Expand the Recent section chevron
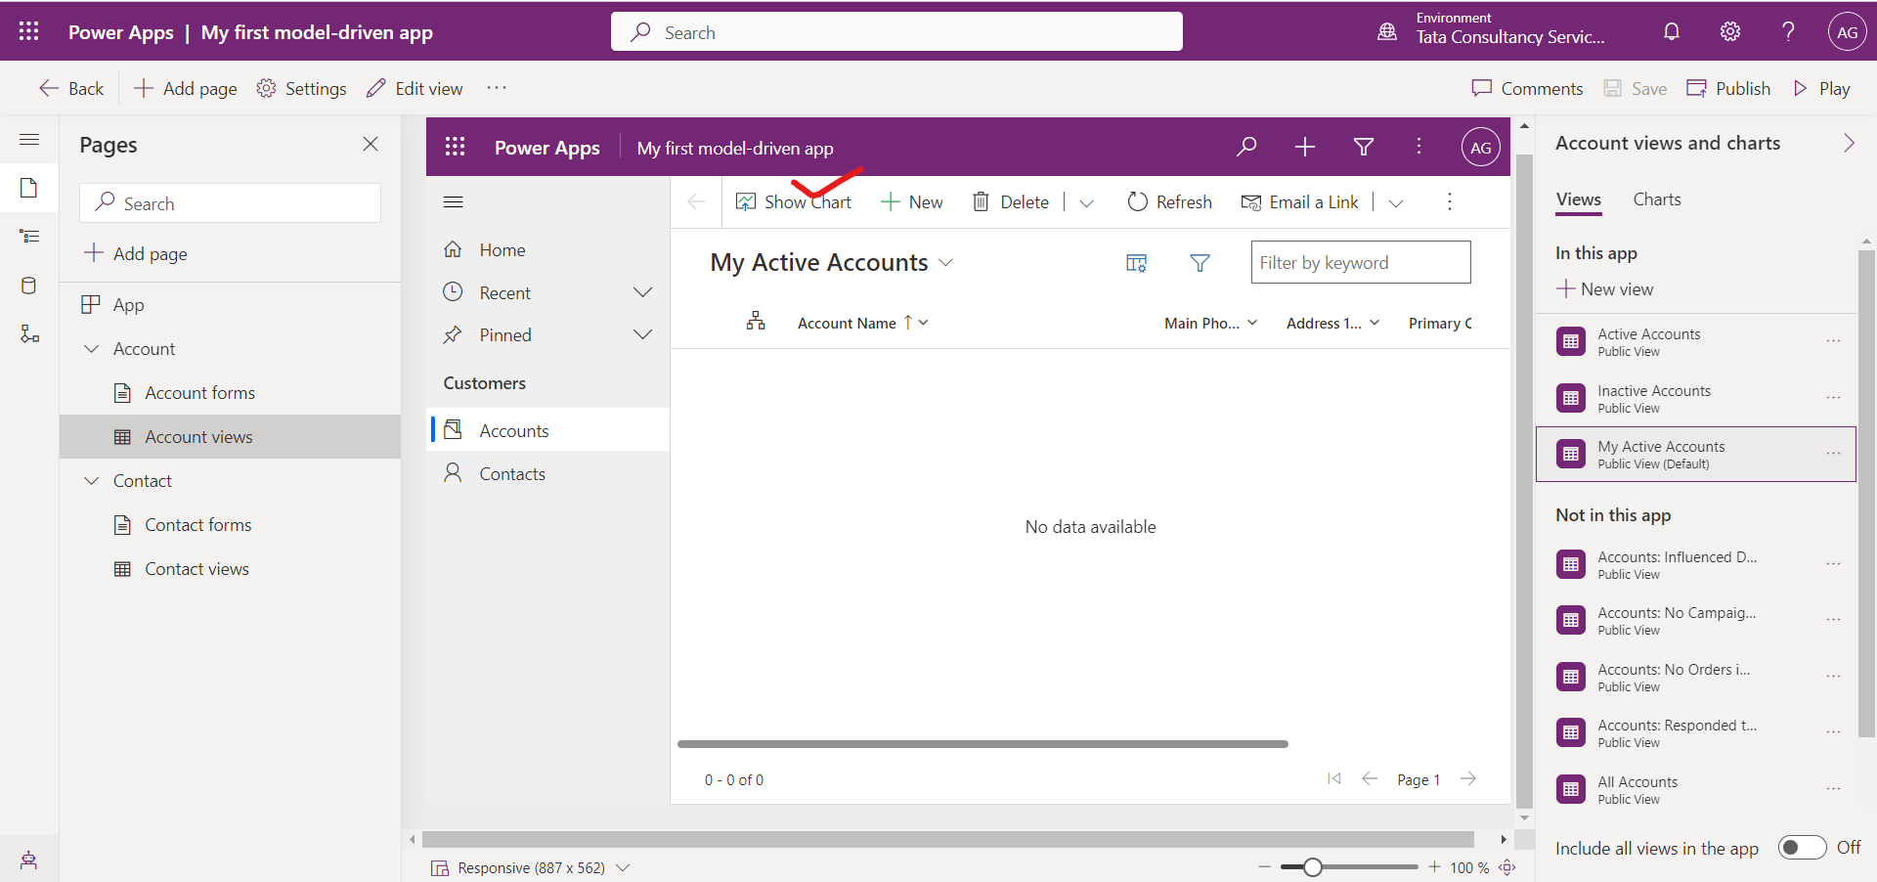The width and height of the screenshot is (1877, 882). point(642,291)
